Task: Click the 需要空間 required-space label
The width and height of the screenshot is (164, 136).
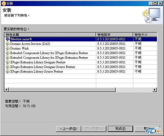Action: pyautogui.click(x=13, y=101)
